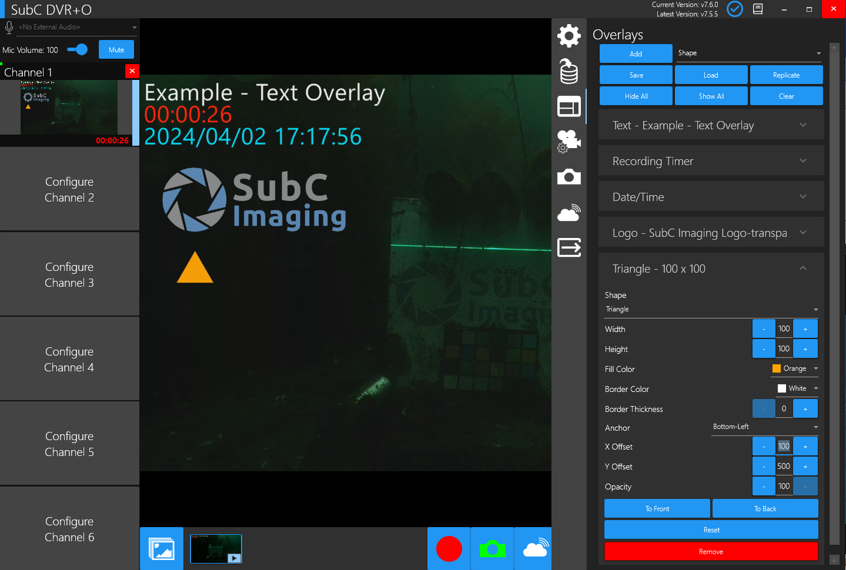Hide all overlays

[x=636, y=96]
